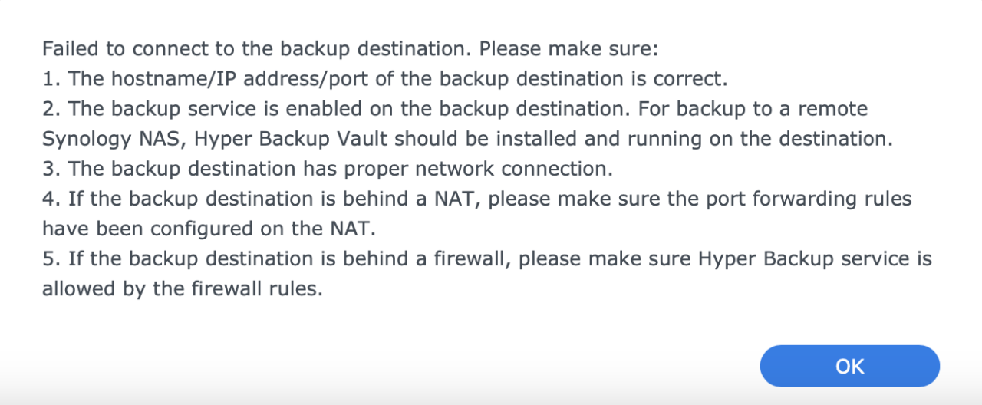The width and height of the screenshot is (982, 405).
Task: Click the fourth item about being behind a NAT
Action: [x=476, y=199]
